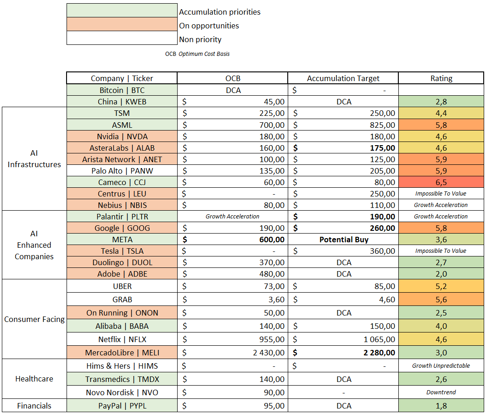This screenshot has width=486, height=414.
Task: Select the 'Growth Unpredictable' rating cell
Action: 441,365
